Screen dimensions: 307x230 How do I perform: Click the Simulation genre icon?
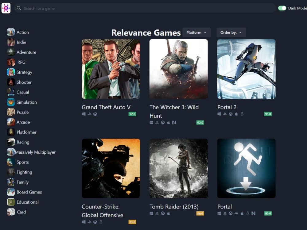coord(11,102)
